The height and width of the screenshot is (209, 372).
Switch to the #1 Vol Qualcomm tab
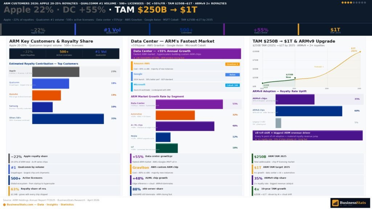pos(112,30)
